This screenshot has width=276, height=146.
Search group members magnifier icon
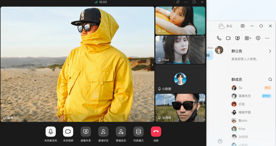coord(270,79)
